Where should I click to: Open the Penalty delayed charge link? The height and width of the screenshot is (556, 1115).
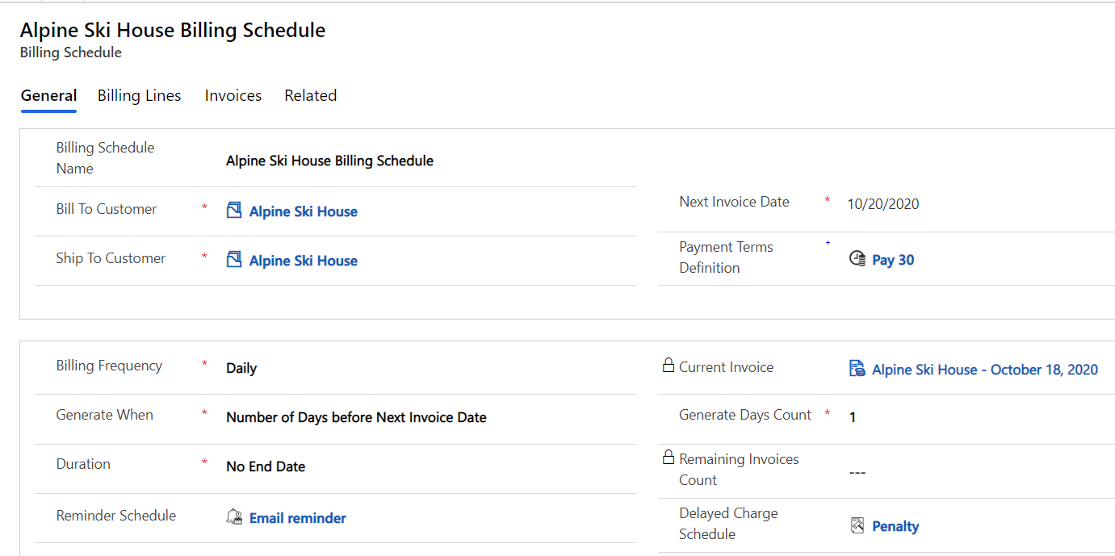point(895,526)
